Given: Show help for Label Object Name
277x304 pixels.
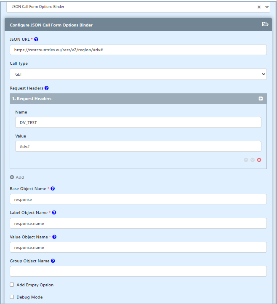Looking at the screenshot, I should tap(54, 212).
